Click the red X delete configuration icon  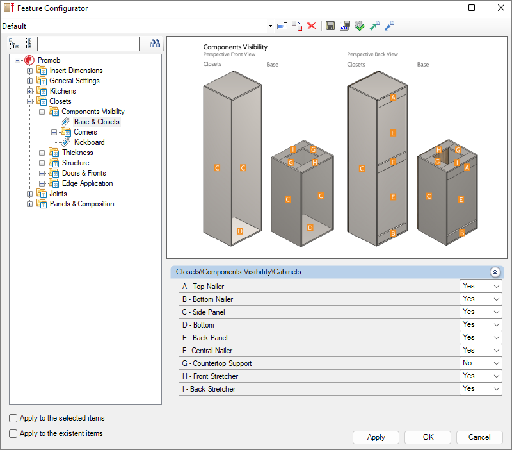tap(312, 26)
